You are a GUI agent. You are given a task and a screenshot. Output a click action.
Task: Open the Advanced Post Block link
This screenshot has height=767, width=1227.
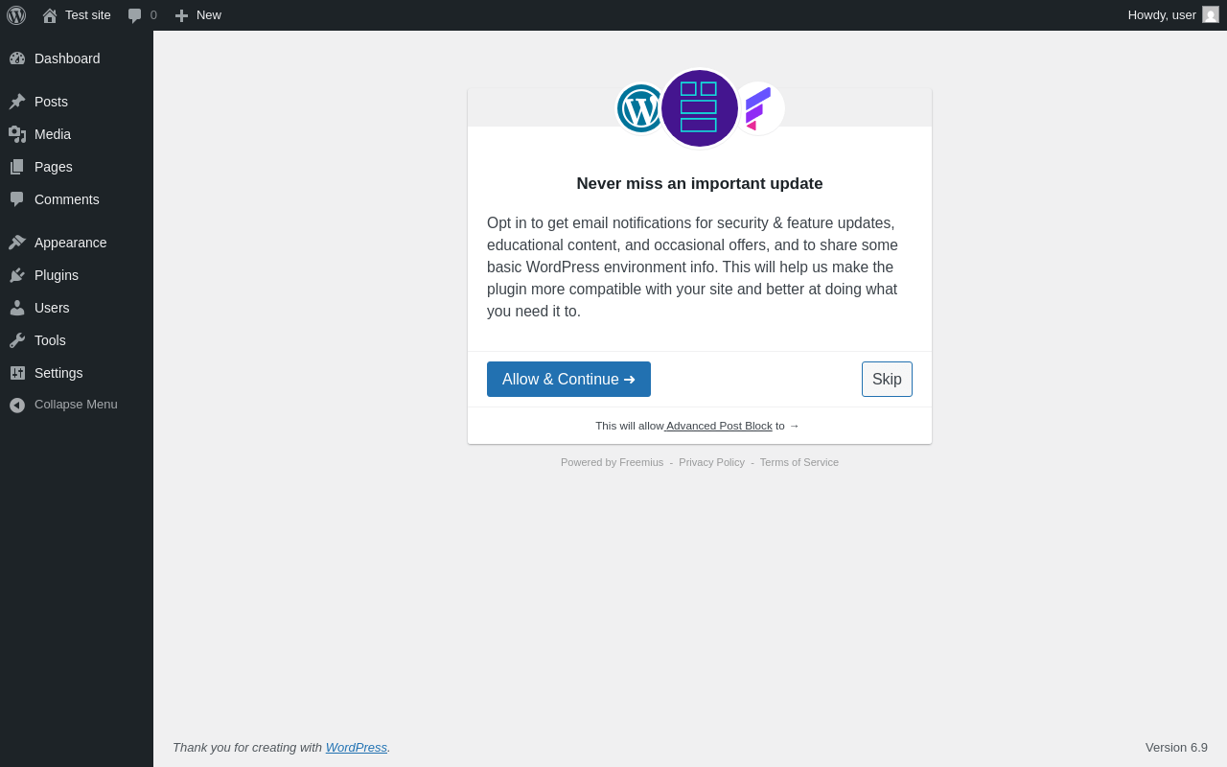tap(719, 426)
